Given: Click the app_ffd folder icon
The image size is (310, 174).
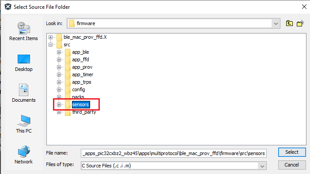Looking at the screenshot, I should coord(68,59).
